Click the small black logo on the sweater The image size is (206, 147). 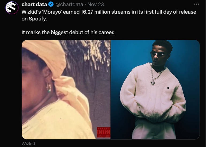click(x=168, y=88)
